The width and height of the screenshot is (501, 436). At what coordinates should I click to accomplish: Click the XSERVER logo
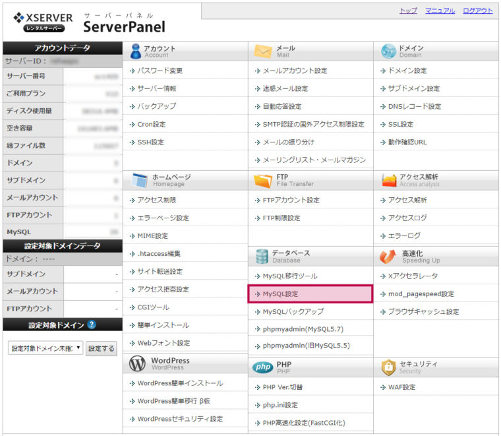(43, 22)
